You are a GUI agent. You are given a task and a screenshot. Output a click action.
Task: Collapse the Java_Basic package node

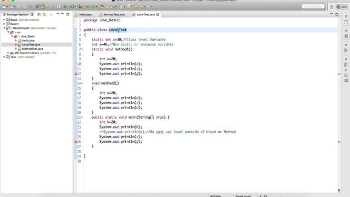coord(12,37)
